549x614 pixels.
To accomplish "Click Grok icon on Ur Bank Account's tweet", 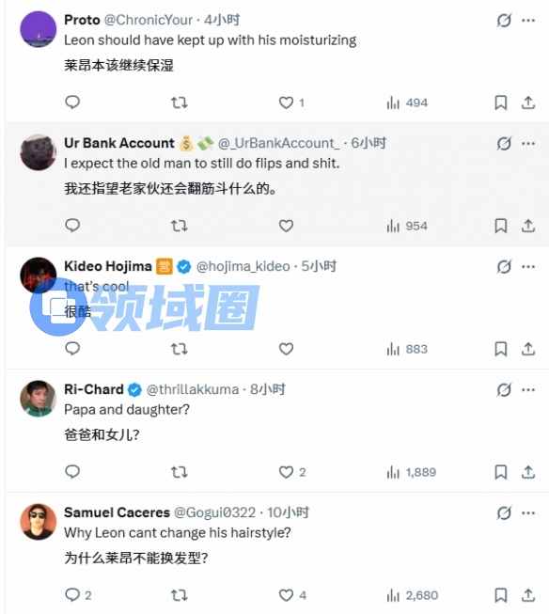I will click(x=504, y=143).
